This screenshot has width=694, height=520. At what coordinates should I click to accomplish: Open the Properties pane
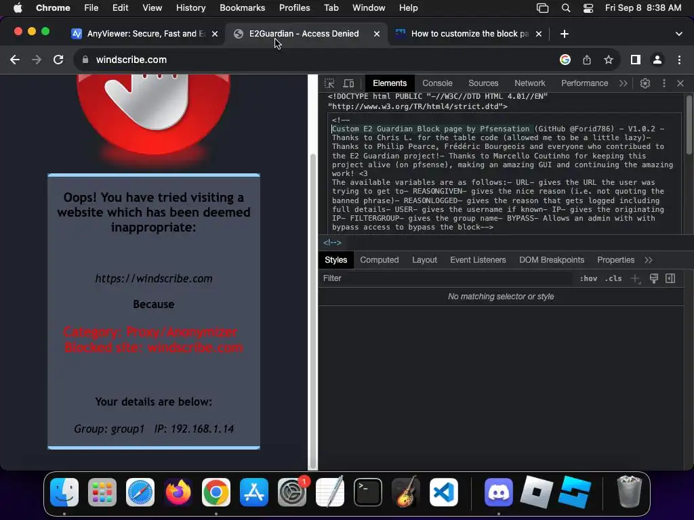tap(615, 260)
